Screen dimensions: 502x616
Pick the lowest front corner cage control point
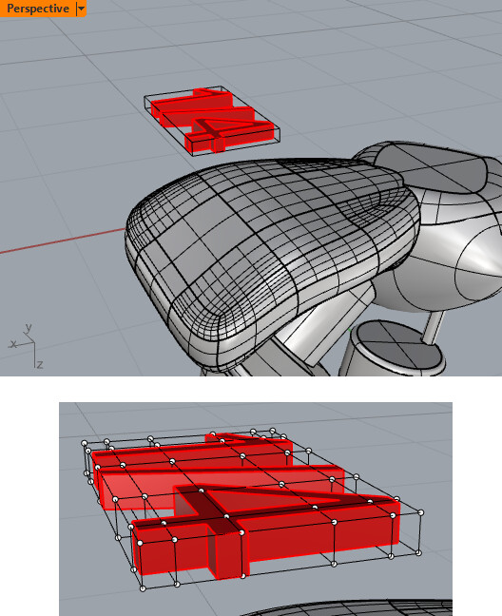(143, 588)
